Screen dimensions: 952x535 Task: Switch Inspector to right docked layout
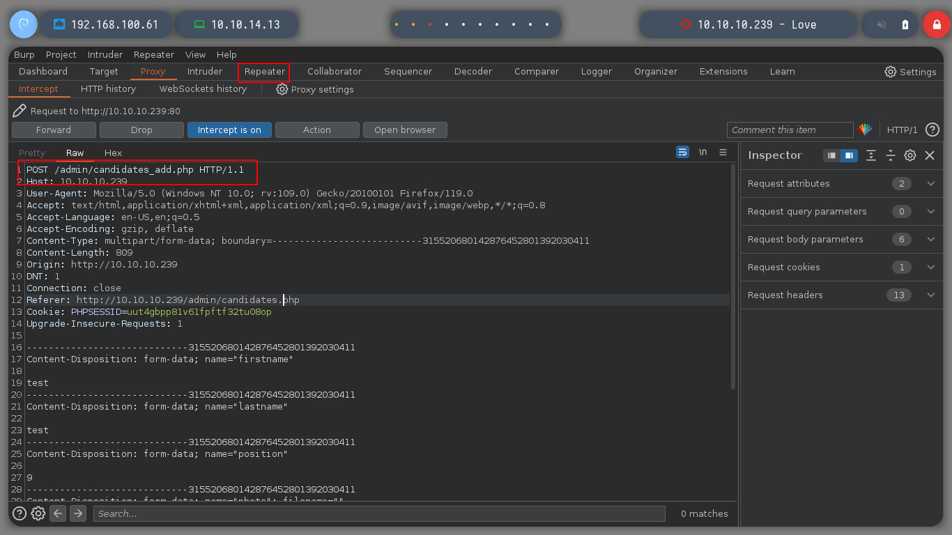(x=848, y=155)
